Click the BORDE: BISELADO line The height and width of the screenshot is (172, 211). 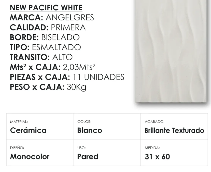pos(45,37)
